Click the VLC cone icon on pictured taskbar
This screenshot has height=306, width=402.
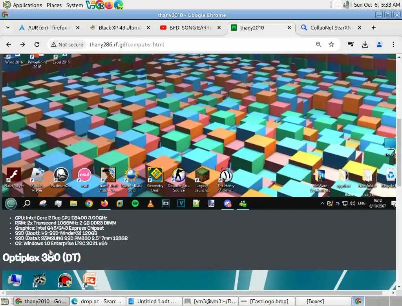tap(150, 203)
